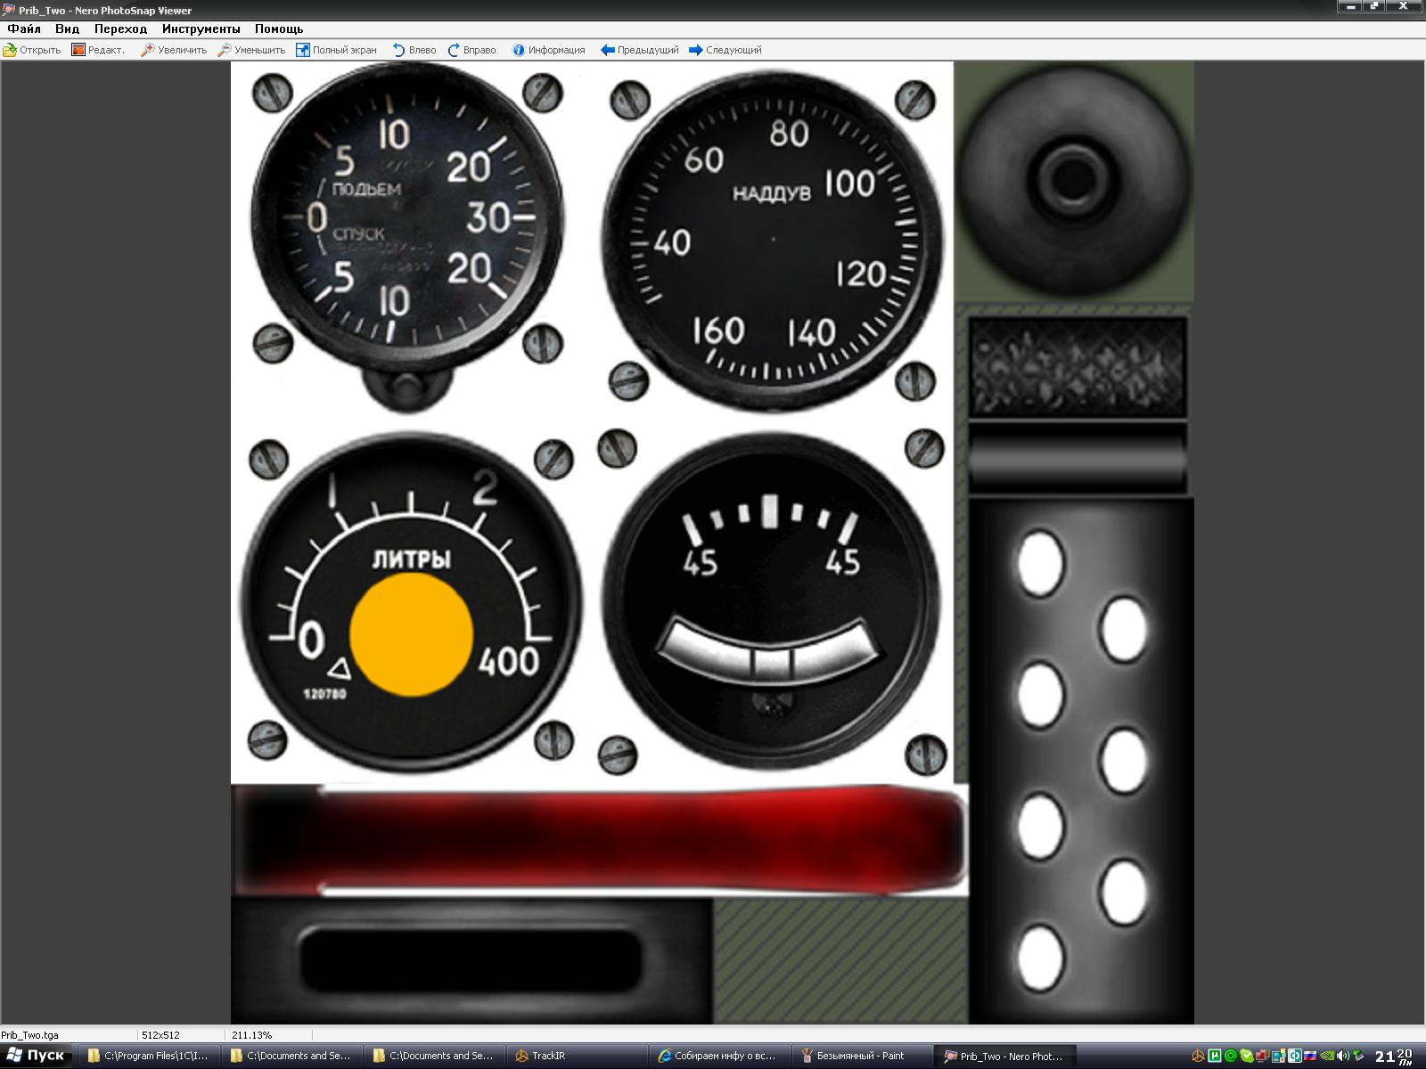This screenshot has width=1426, height=1069.
Task: Advance to the Следующий image
Action: point(725,50)
